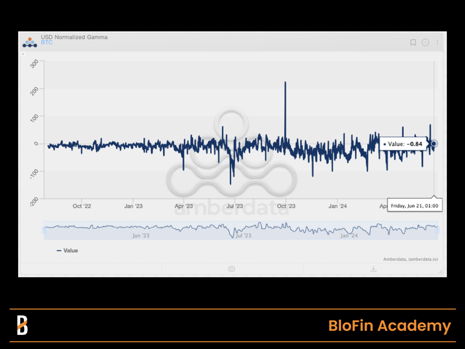Click the resize grip at chart corner

point(440,272)
